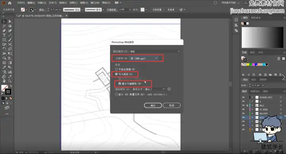
Task: Select the 写入图层 radio option
Action: (116, 74)
